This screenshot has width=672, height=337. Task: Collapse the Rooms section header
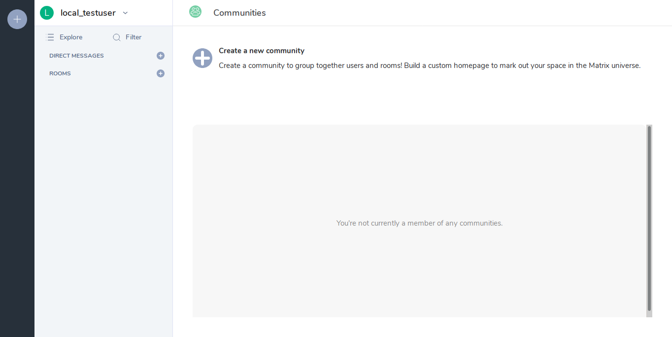point(60,73)
